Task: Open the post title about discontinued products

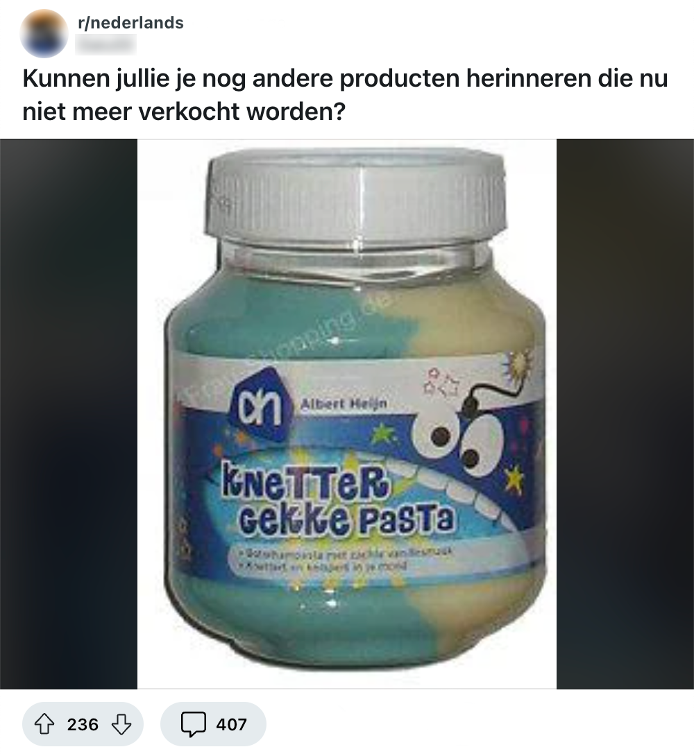Action: point(345,95)
